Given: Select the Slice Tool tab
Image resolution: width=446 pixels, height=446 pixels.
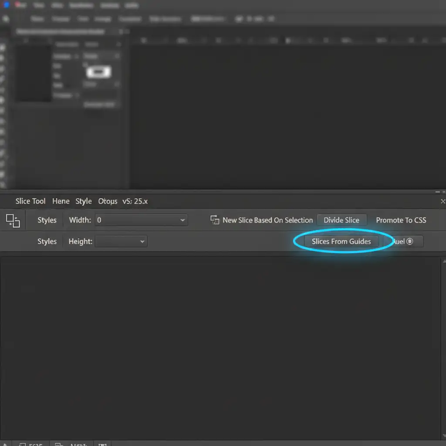Looking at the screenshot, I should click(x=30, y=201).
